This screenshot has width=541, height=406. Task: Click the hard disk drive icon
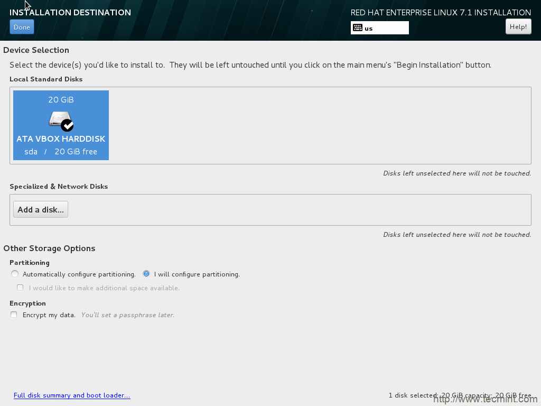coord(60,119)
